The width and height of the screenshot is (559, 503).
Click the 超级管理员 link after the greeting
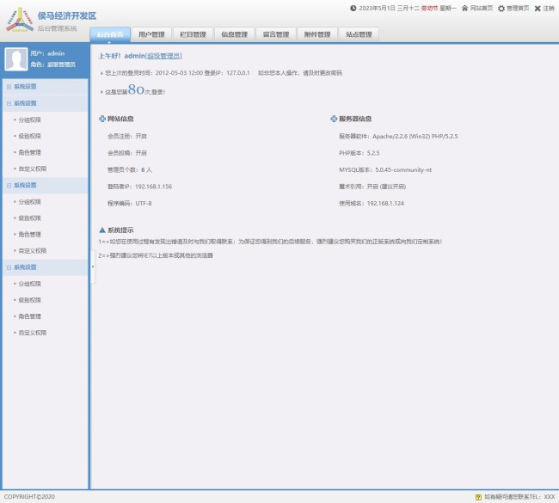[164, 56]
